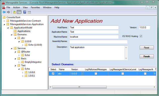Click the 1.0.0.0 version cell in the grid
159x96 pixels.
[76, 74]
